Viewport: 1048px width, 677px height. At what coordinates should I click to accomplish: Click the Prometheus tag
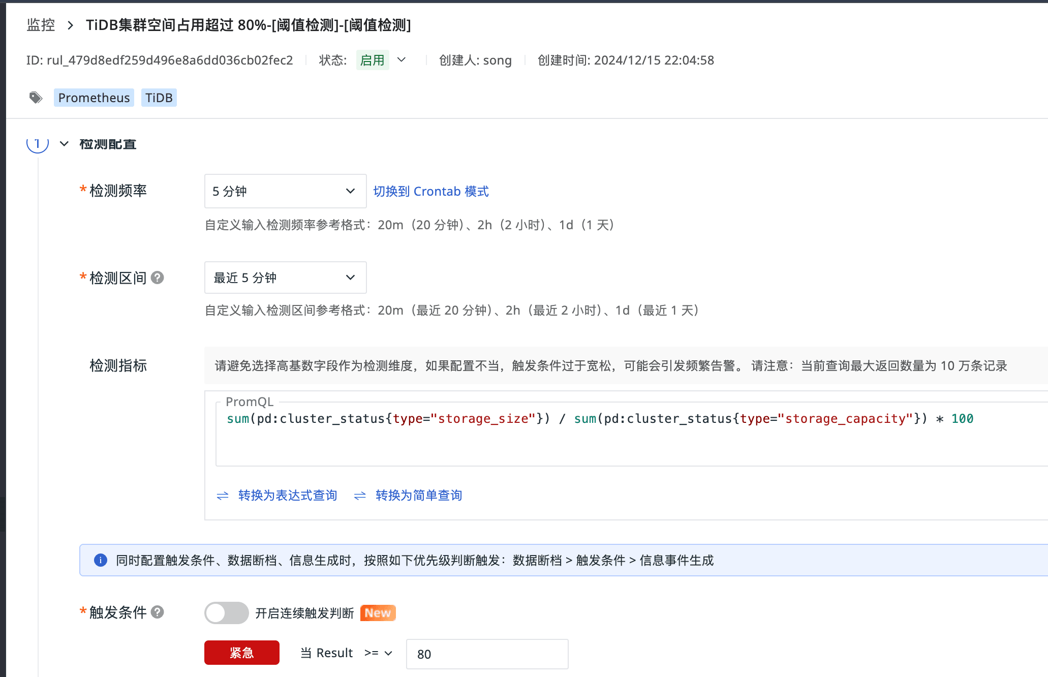(x=94, y=98)
